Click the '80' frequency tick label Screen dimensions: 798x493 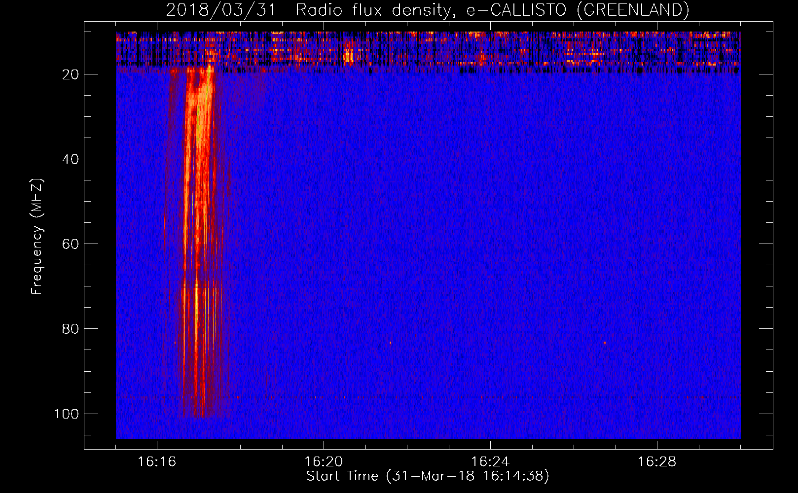click(x=71, y=329)
